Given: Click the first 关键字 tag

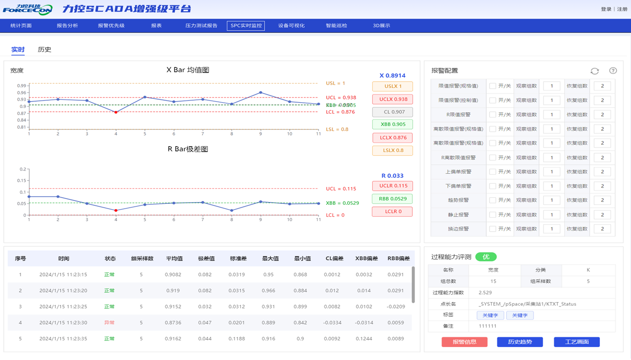Looking at the screenshot, I should click(490, 316).
